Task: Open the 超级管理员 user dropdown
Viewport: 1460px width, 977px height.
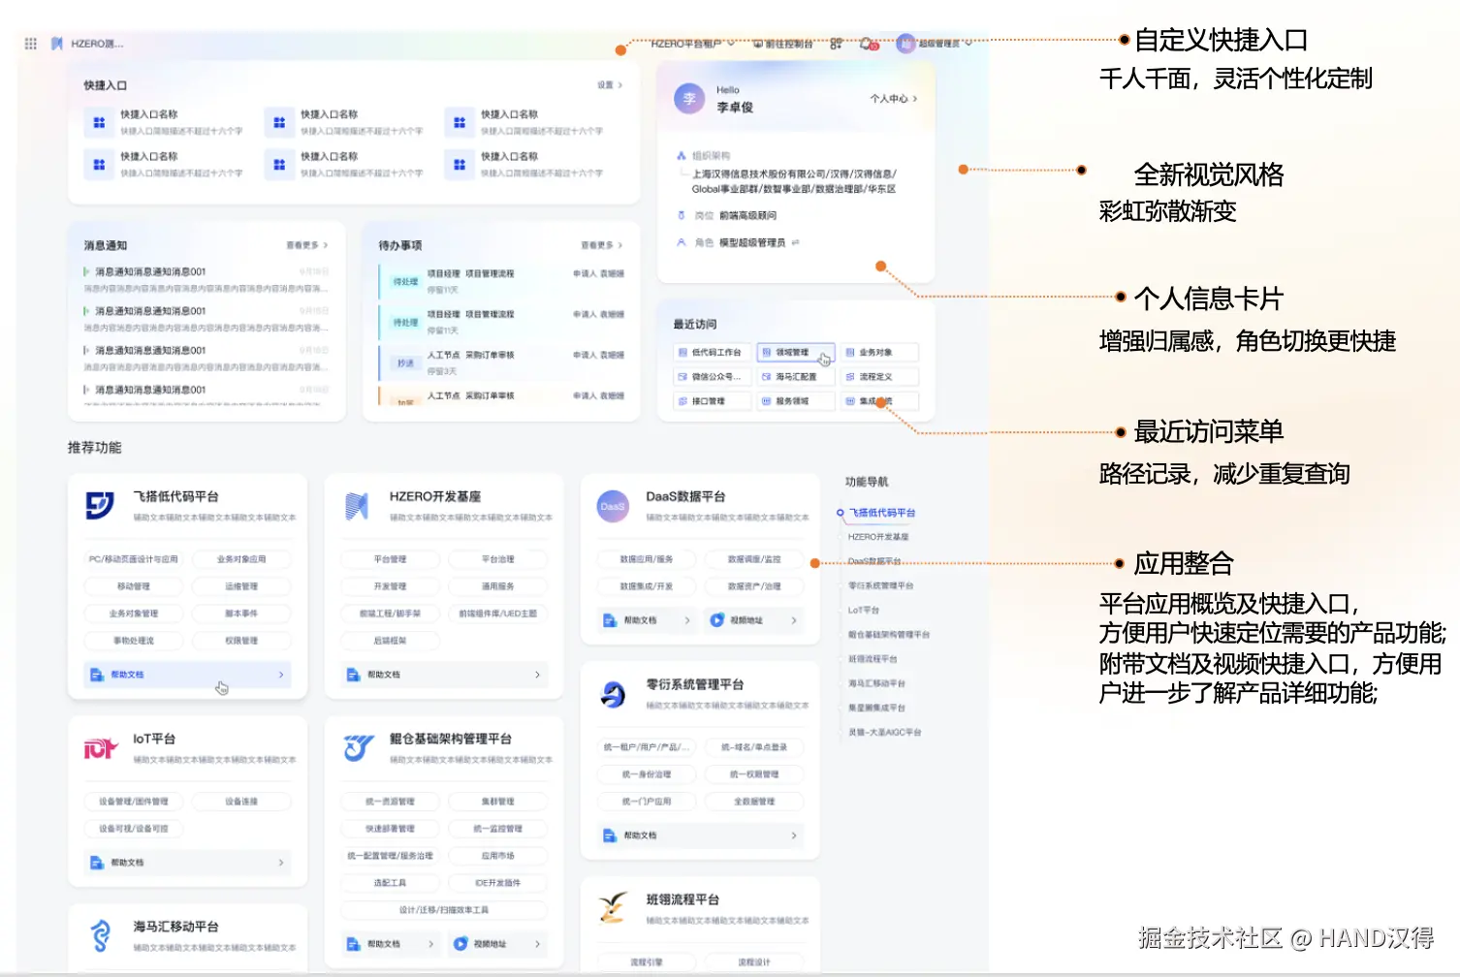Action: coord(935,44)
